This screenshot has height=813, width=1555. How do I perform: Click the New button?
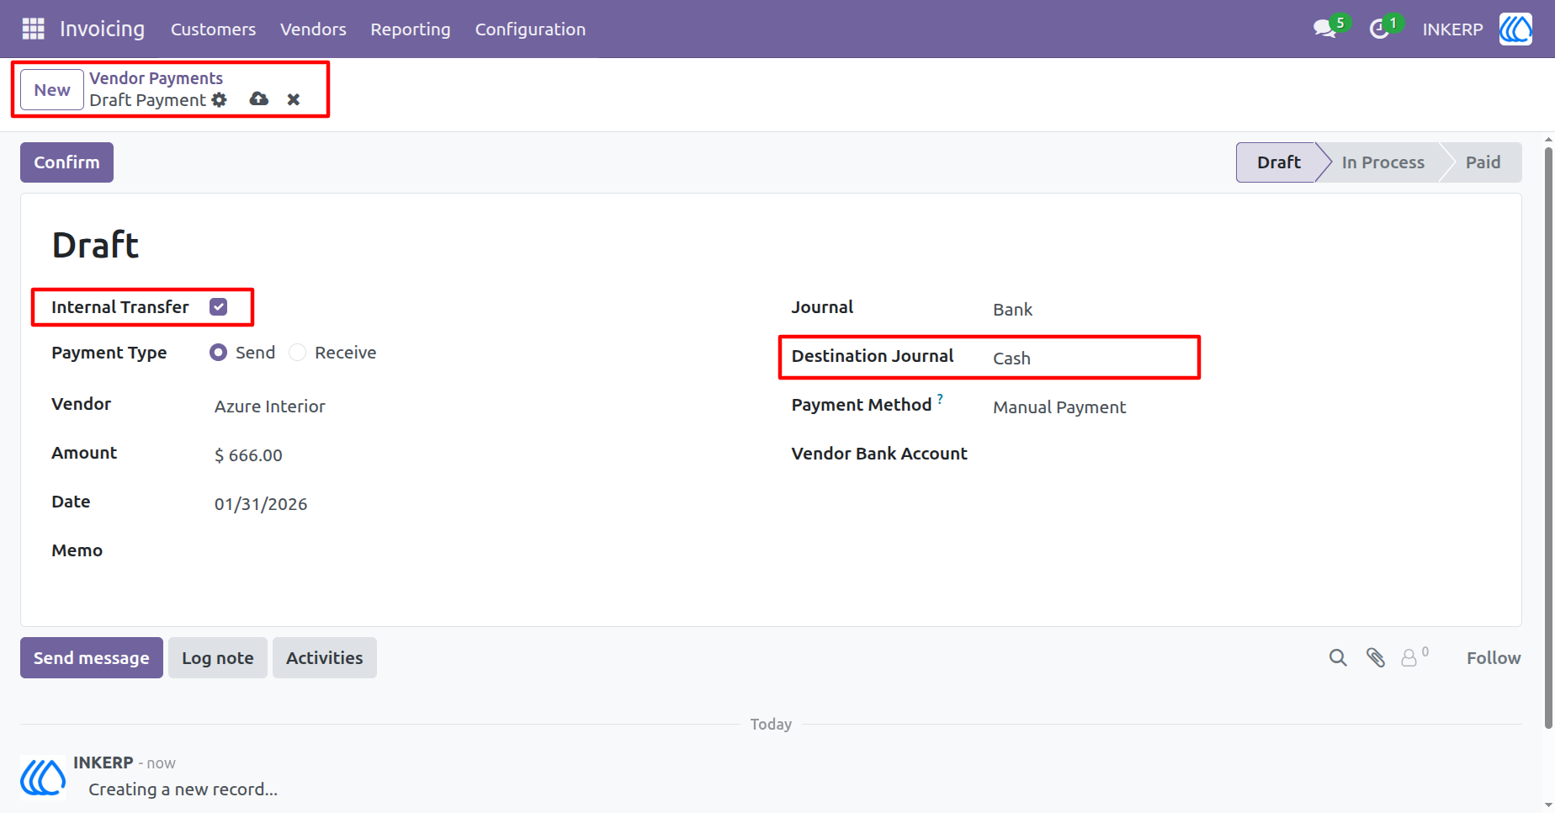pos(52,90)
